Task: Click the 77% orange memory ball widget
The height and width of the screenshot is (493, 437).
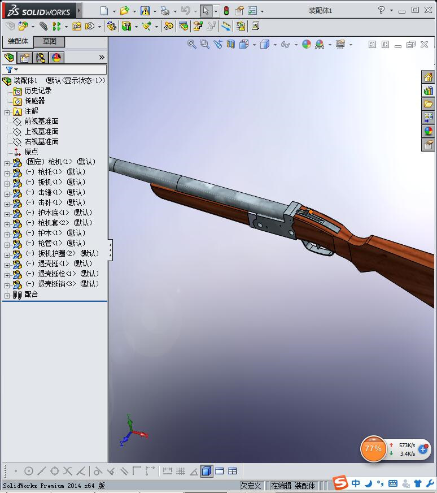Action: point(373,449)
